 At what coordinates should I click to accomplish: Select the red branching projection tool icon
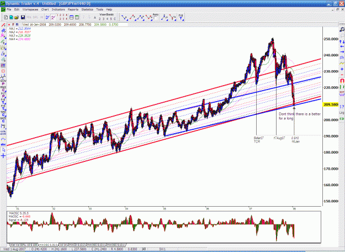pos(172,17)
